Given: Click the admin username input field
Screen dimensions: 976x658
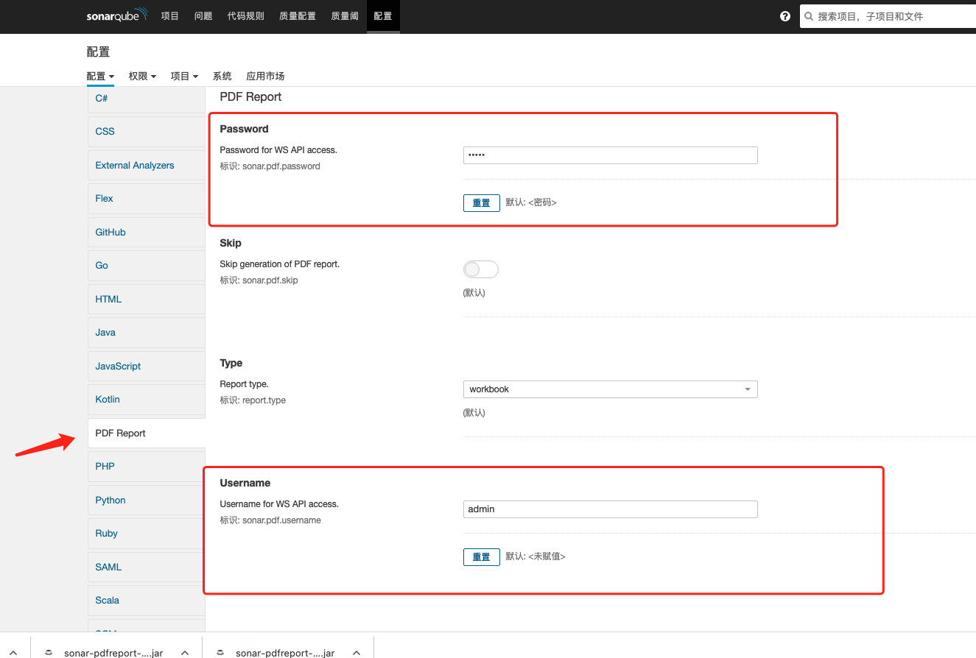Looking at the screenshot, I should coord(610,509).
